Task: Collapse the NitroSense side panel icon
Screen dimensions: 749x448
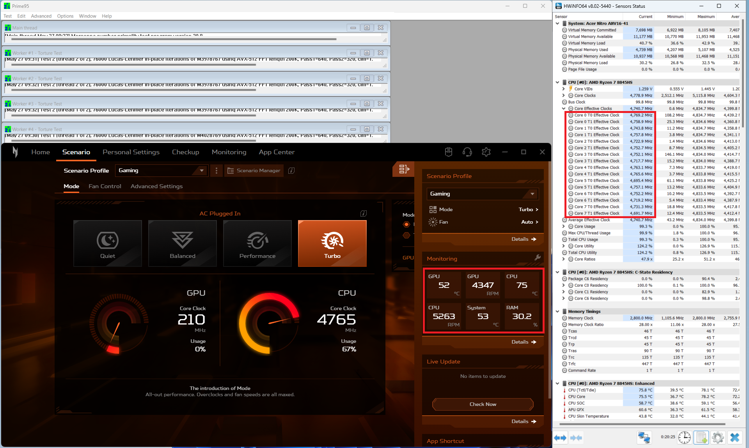Action: pos(403,169)
